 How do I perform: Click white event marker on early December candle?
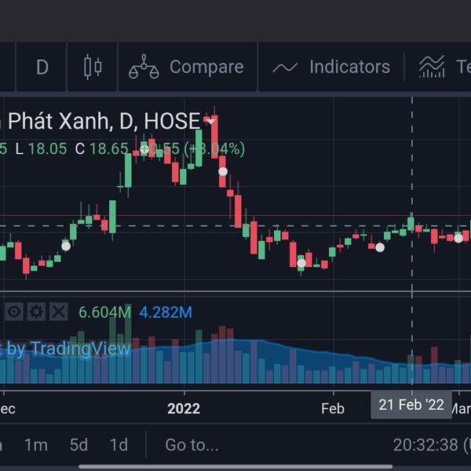66,246
